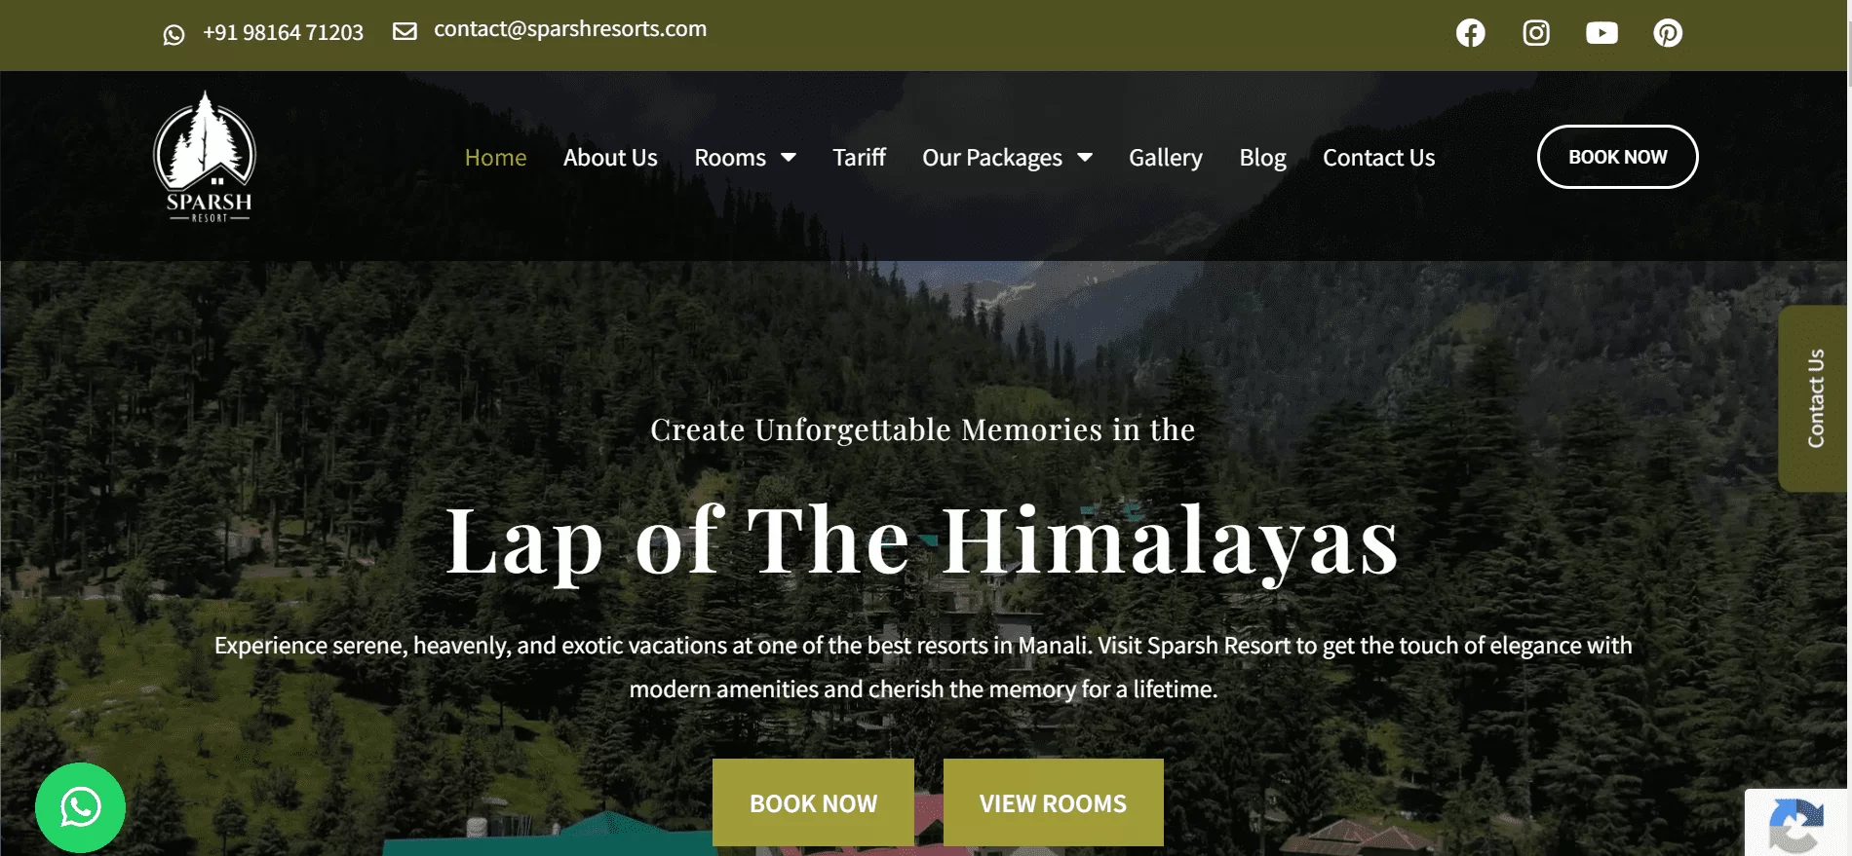The height and width of the screenshot is (856, 1852).
Task: Open the Blog menu link
Action: (x=1262, y=158)
